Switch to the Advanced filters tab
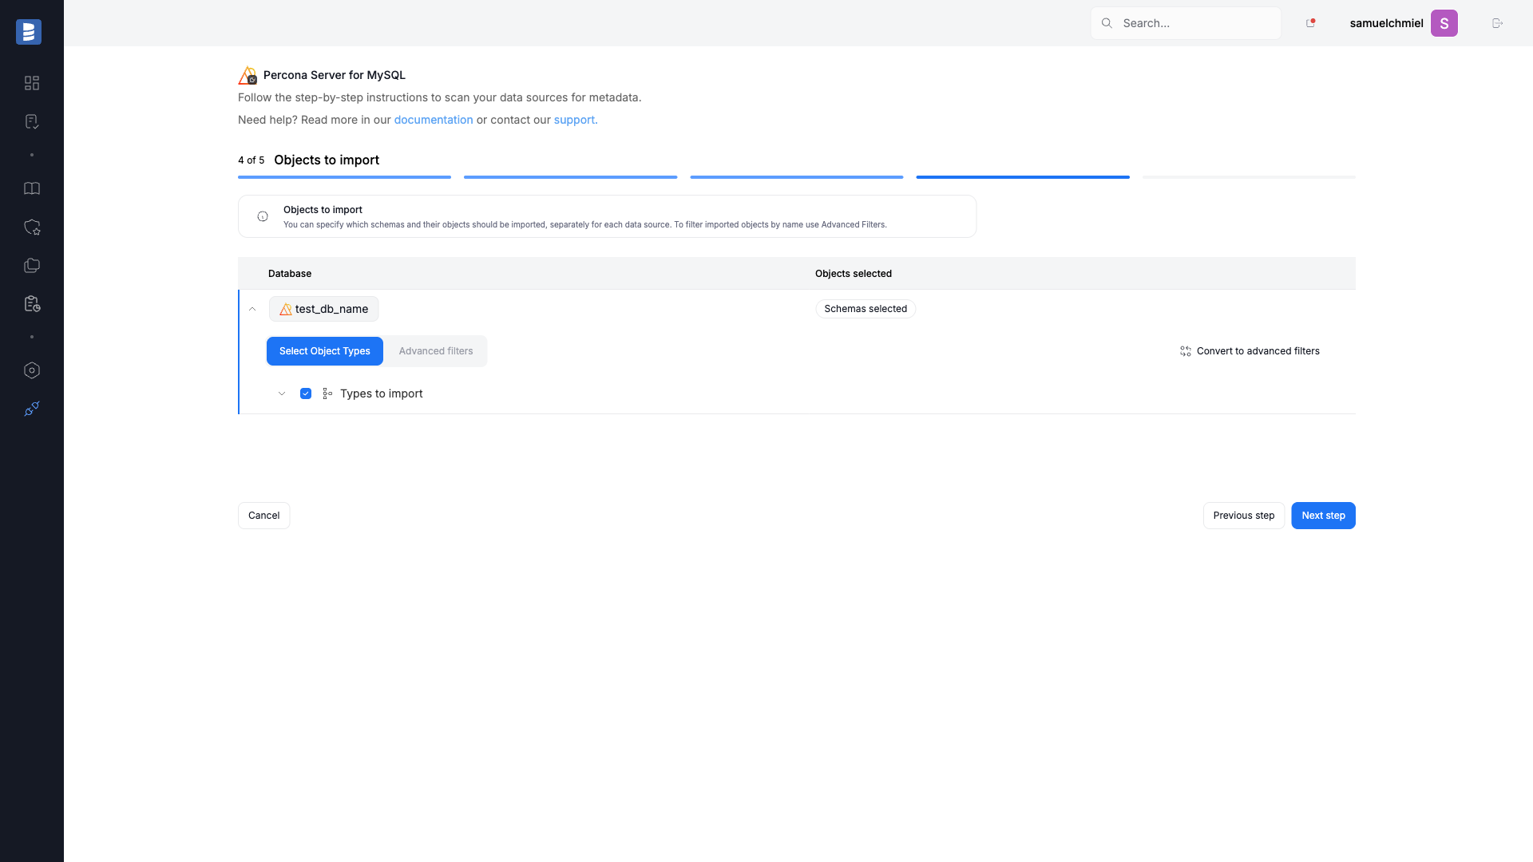1533x862 pixels. point(436,351)
